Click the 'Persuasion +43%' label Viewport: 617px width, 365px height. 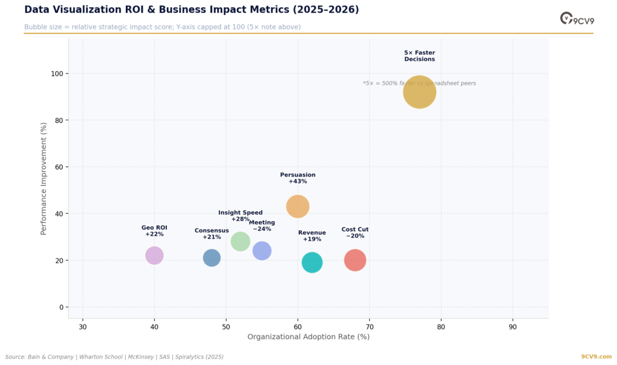(298, 178)
